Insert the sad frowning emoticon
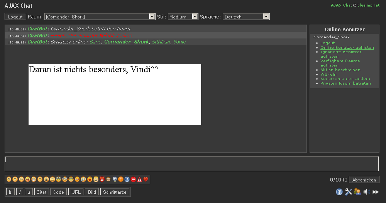The width and height of the screenshot is (386, 203). pos(15,180)
